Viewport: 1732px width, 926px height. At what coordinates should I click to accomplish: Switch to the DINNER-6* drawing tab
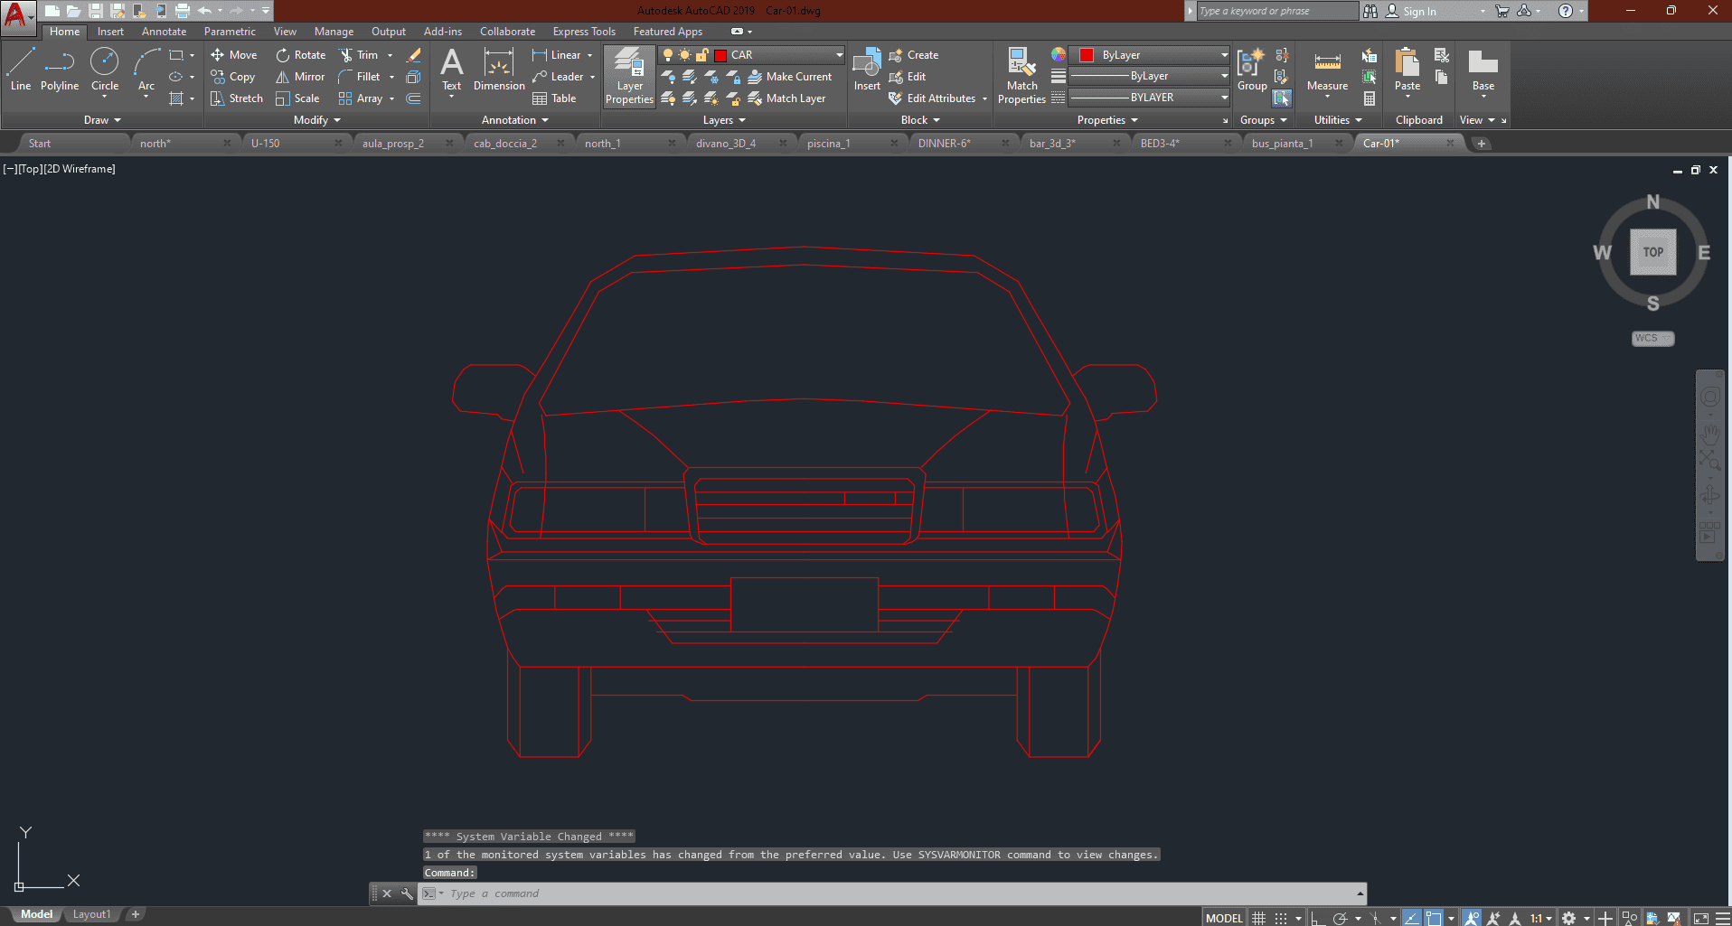pyautogui.click(x=945, y=144)
